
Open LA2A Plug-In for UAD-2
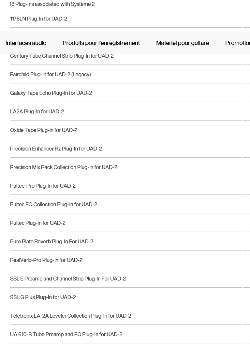click(x=37, y=111)
